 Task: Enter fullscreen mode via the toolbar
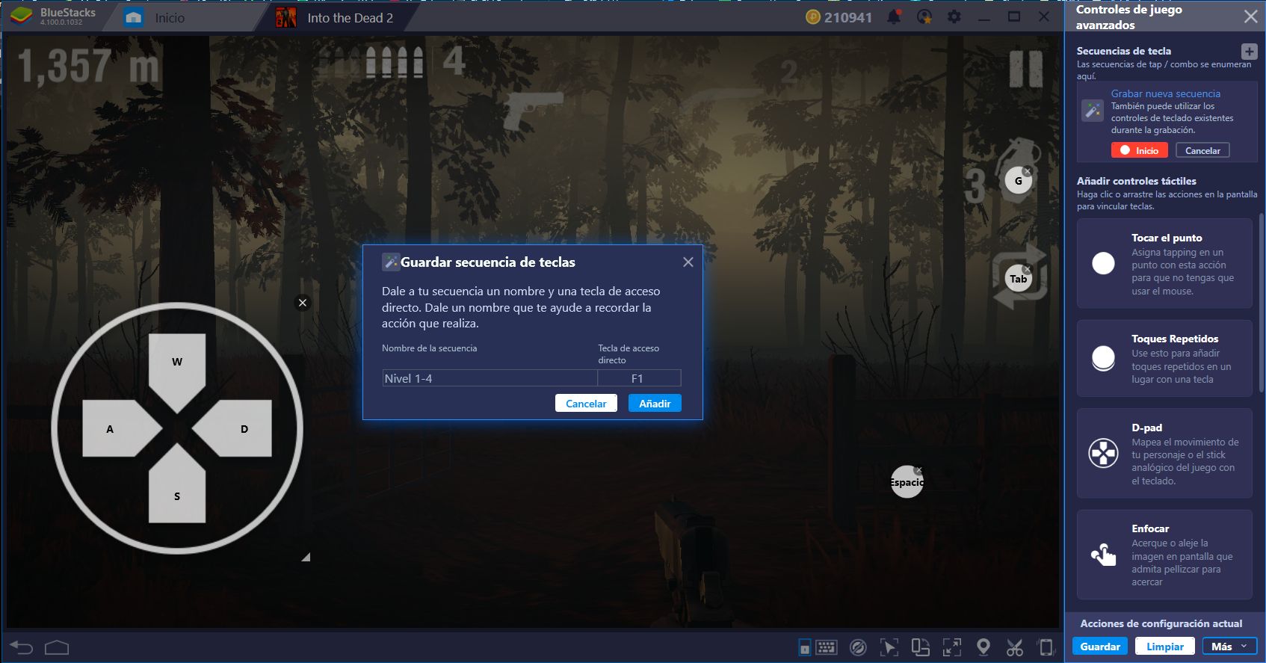952,647
